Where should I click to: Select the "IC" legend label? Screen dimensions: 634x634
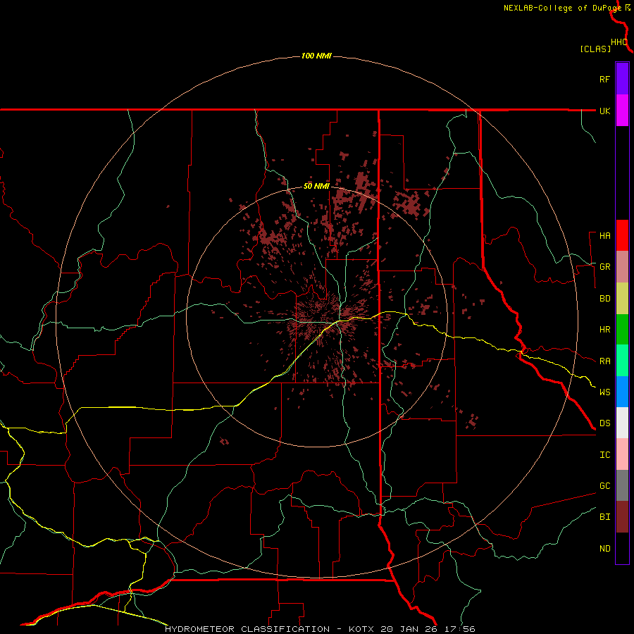604,455
